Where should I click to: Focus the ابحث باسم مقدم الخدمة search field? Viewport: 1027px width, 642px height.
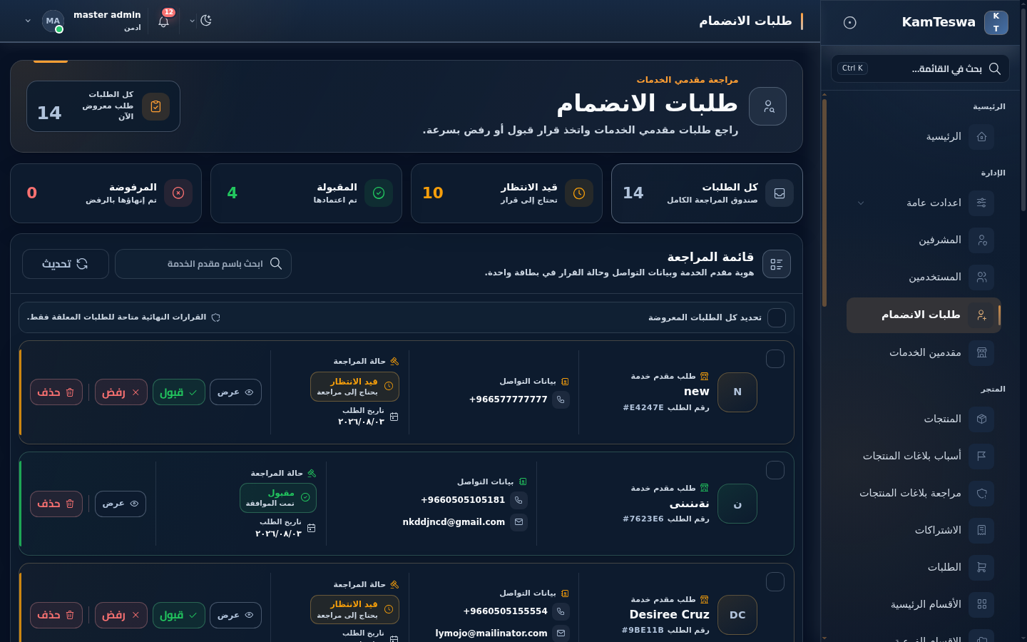coord(203,264)
